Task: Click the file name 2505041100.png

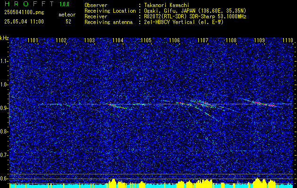Action: 24,13
